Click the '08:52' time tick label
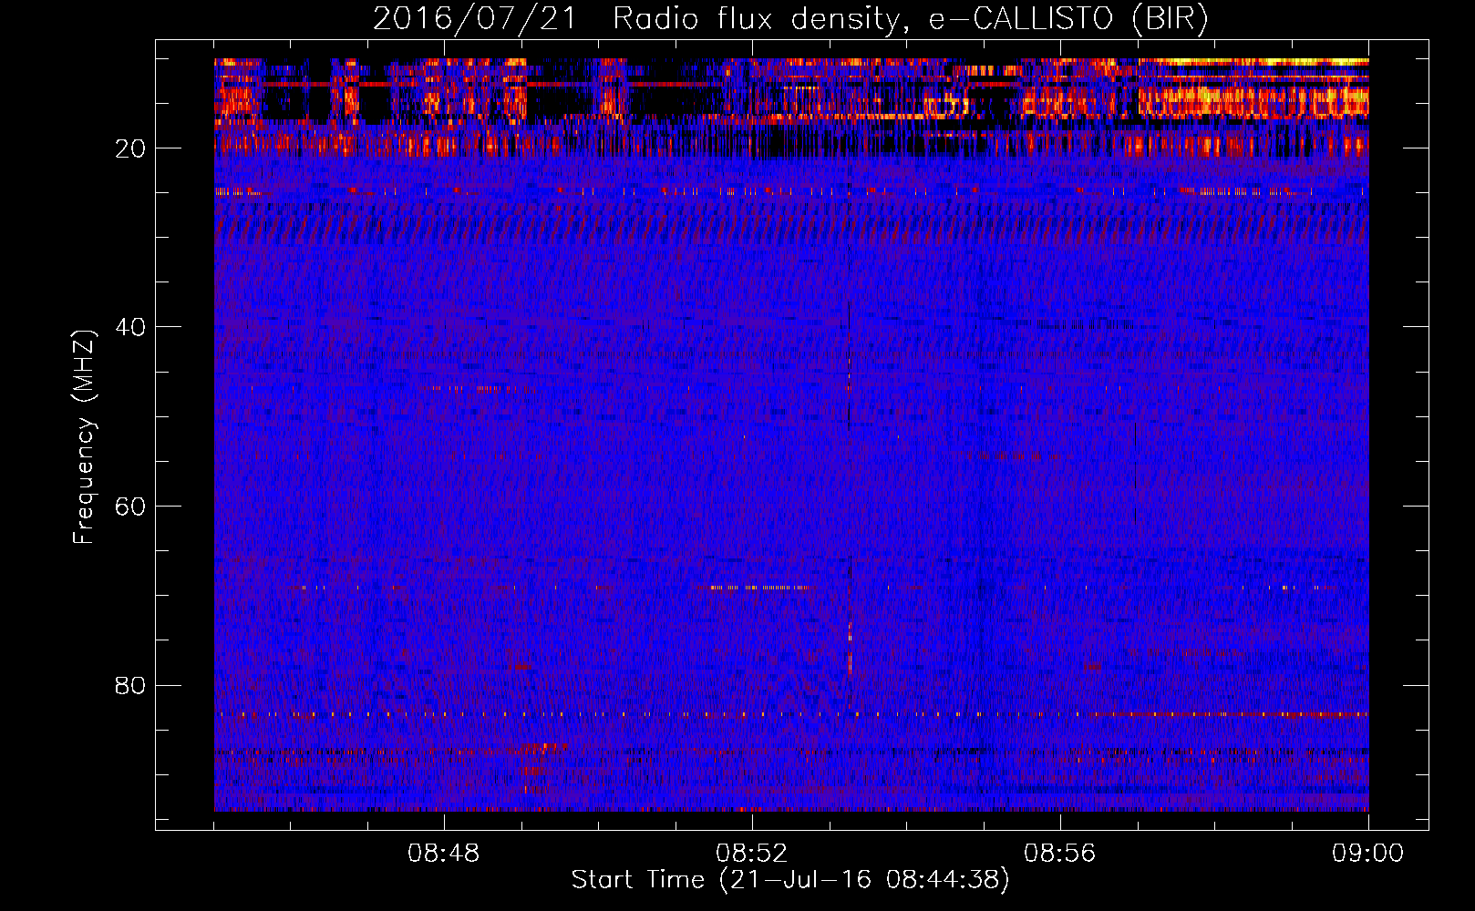 [x=751, y=854]
